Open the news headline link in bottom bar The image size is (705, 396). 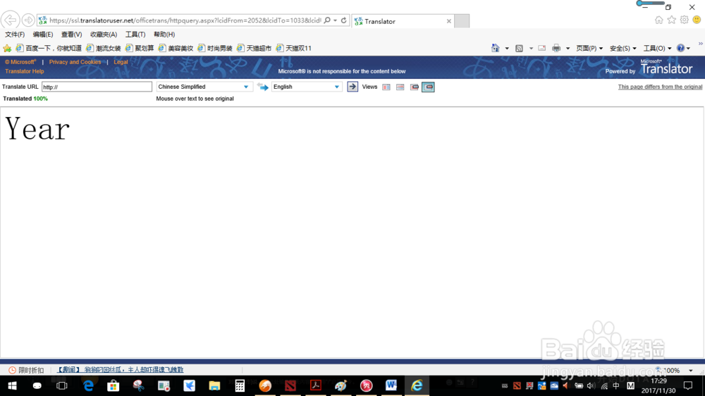pyautogui.click(x=120, y=369)
